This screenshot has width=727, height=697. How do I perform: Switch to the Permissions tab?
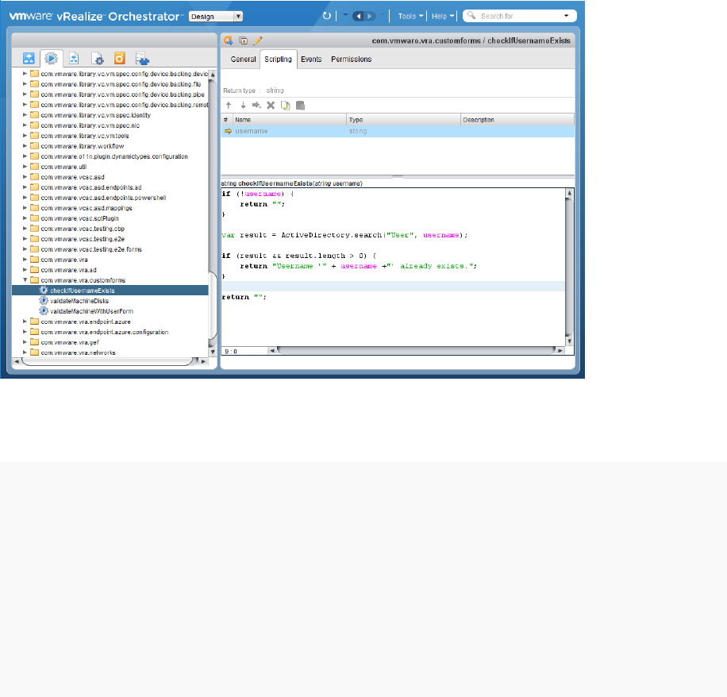coord(351,59)
